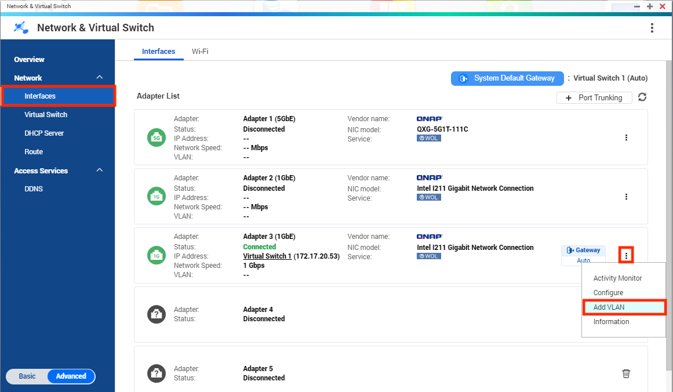This screenshot has height=392, width=673.
Task: Click the Adapter 4 unknown port icon
Action: click(x=157, y=314)
